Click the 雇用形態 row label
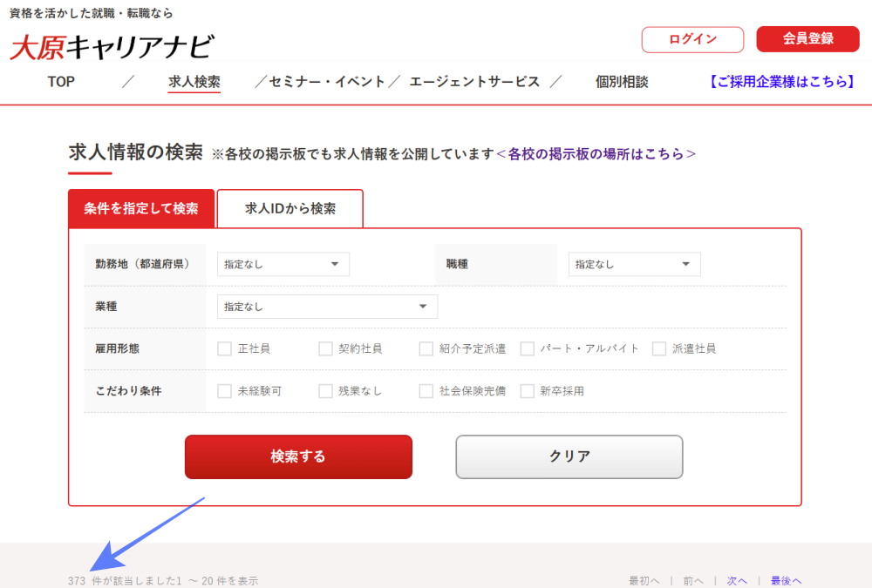The height and width of the screenshot is (588, 872). 118,348
